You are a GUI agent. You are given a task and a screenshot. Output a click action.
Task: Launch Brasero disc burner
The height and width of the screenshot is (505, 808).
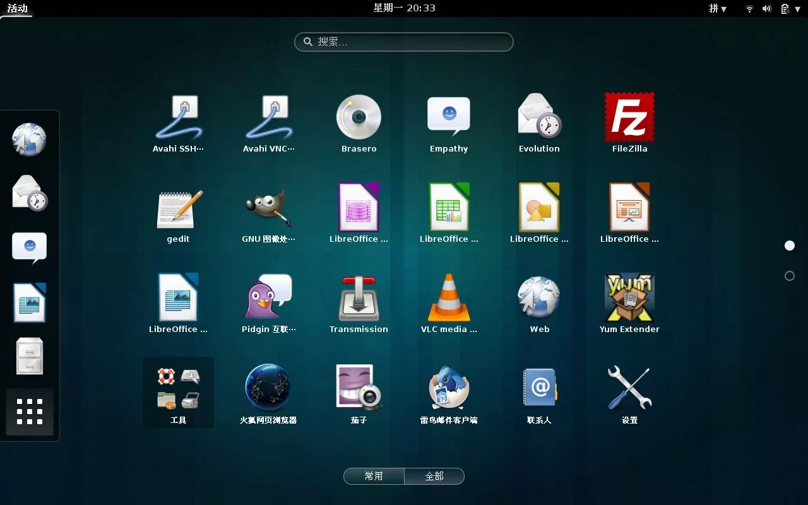[x=359, y=124]
